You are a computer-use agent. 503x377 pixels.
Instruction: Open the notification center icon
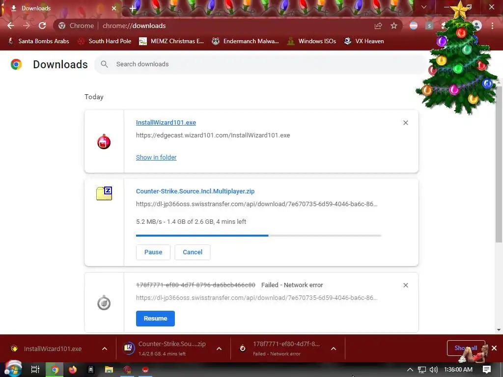pos(487,370)
